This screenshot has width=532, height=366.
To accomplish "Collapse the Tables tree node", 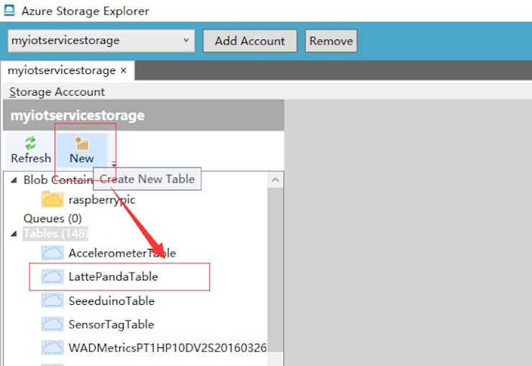I will (14, 234).
